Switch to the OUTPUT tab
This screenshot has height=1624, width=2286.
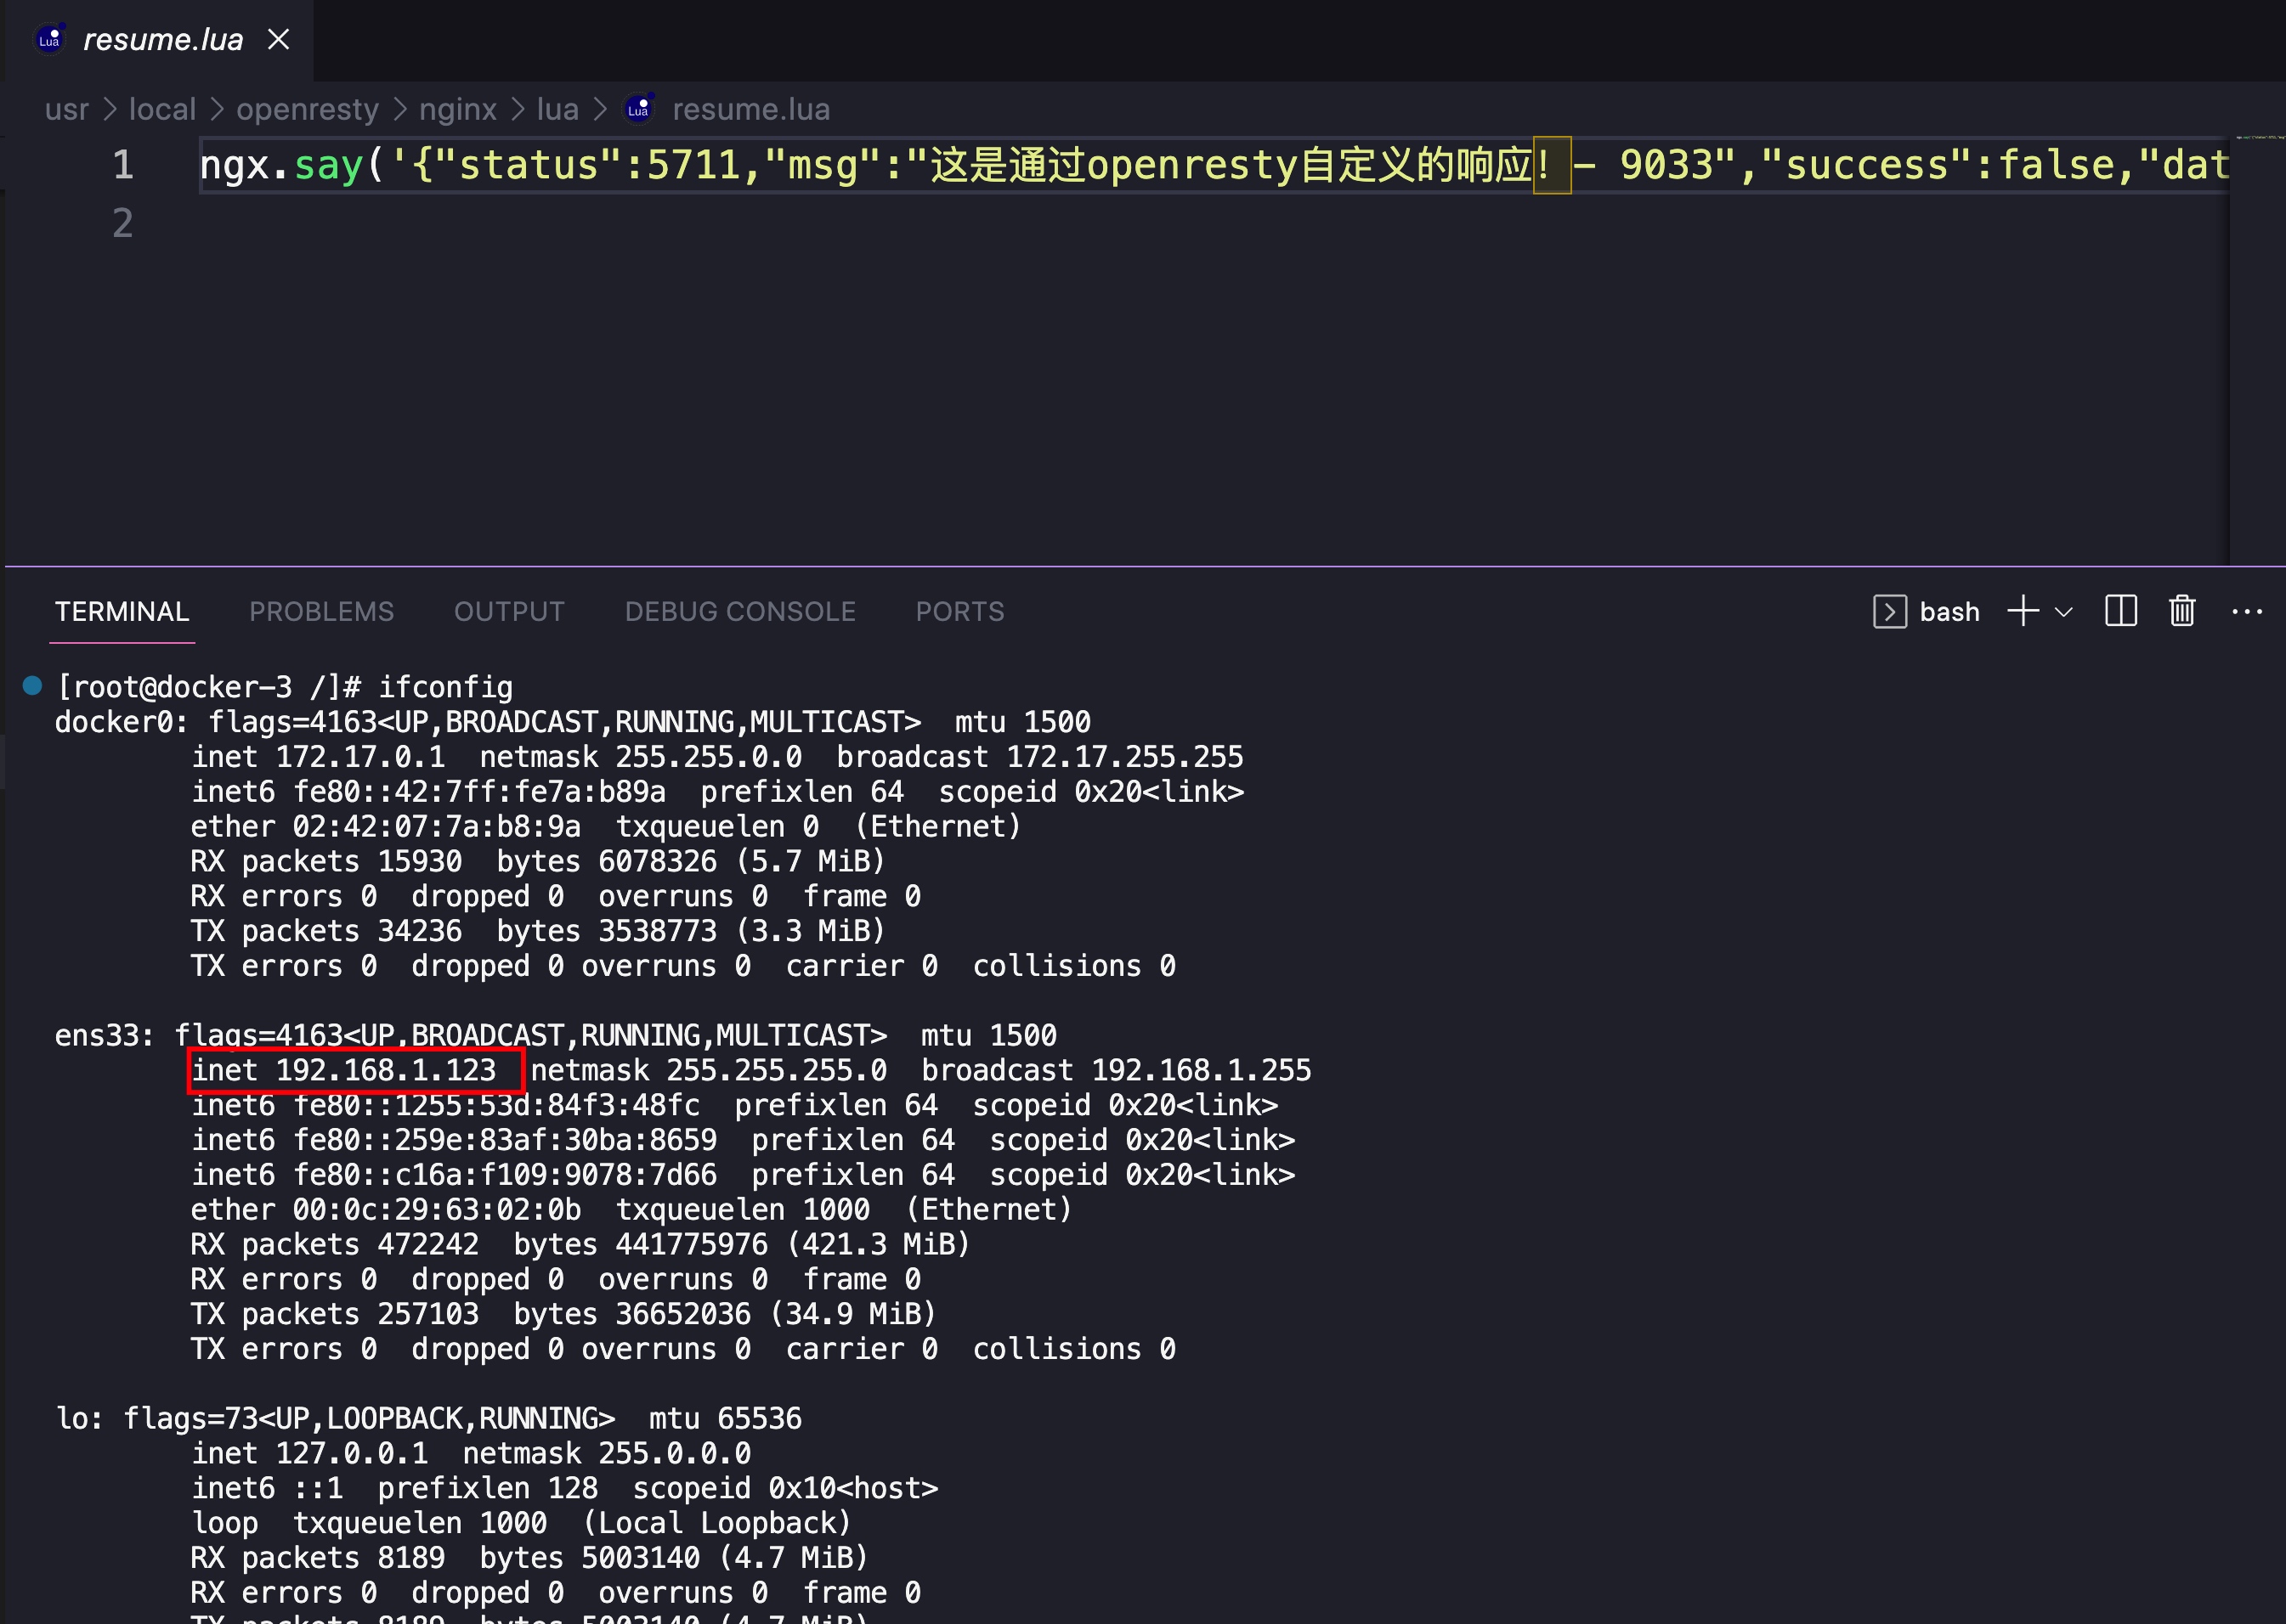[509, 611]
